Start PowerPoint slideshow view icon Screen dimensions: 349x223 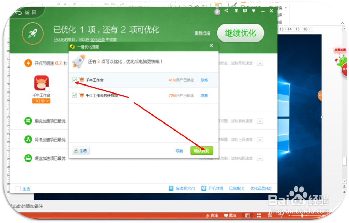tap(281, 215)
